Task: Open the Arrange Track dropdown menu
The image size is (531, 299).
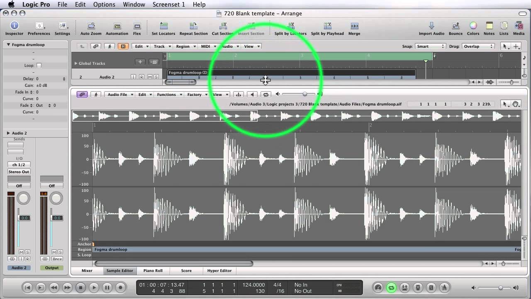Action: [161, 47]
